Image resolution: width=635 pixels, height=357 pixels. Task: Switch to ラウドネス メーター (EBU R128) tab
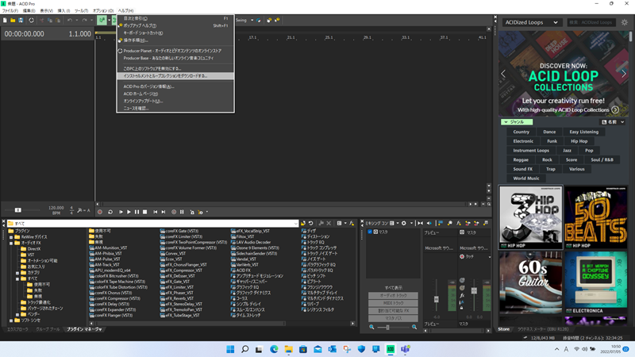[x=543, y=329]
